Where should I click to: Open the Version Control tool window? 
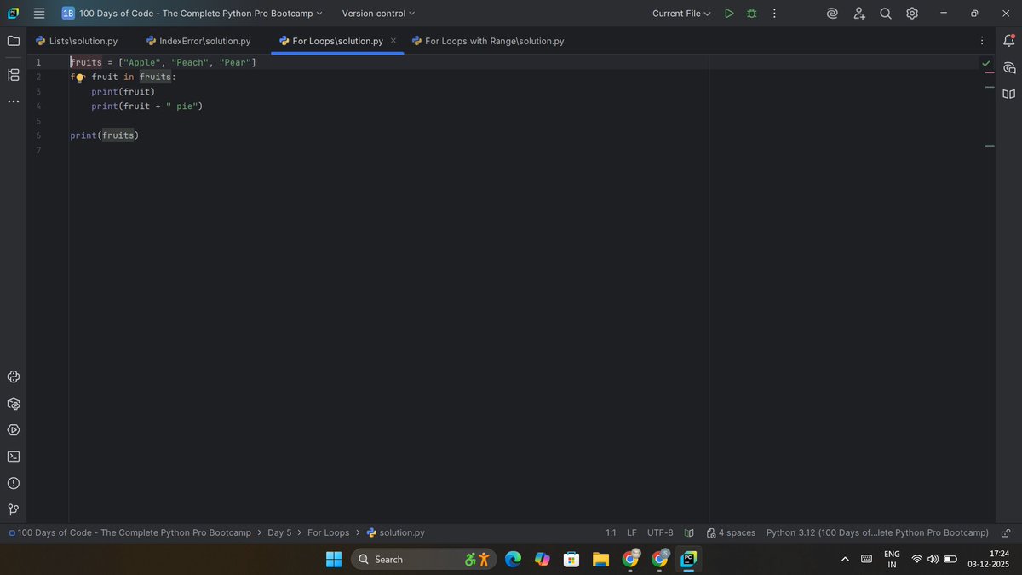(x=13, y=509)
